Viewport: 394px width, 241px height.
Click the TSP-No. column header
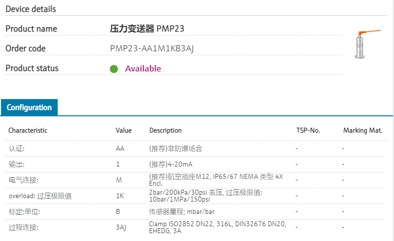308,131
